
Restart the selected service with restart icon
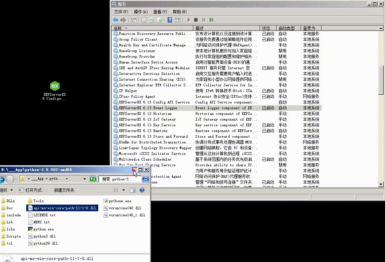pos(211,20)
